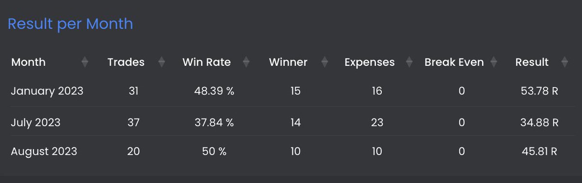Sort table by Month arrows icon
This screenshot has height=183, width=582.
coord(85,62)
